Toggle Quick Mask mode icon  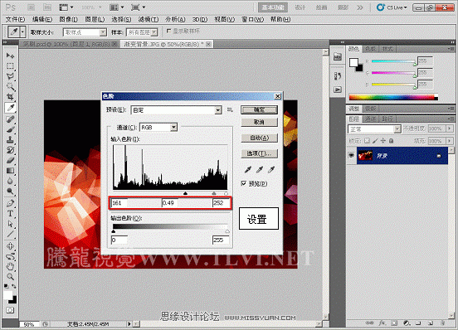10,310
